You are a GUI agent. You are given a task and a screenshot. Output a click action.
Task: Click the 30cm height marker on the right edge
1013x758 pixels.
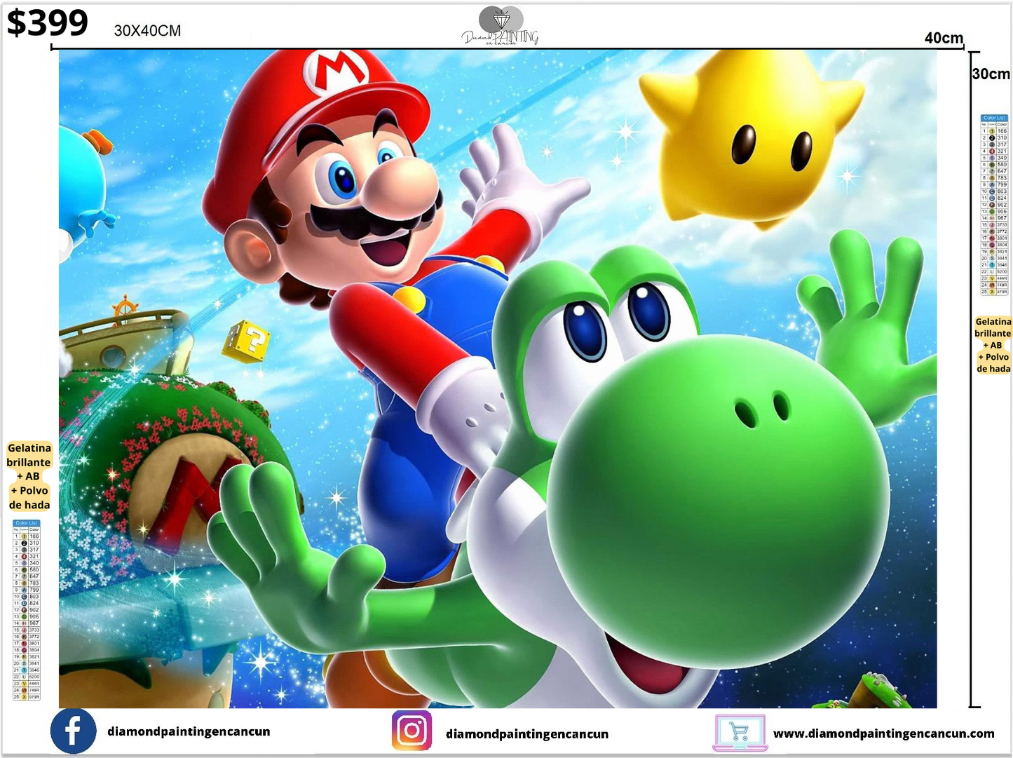[991, 73]
